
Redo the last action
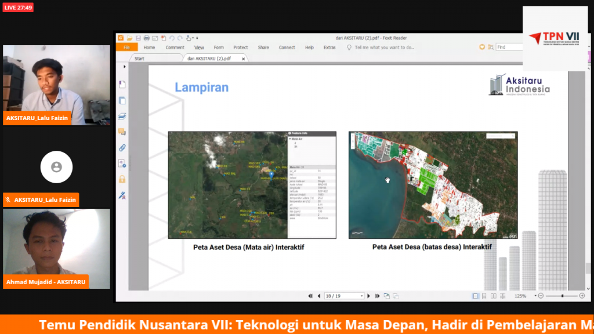coord(180,38)
